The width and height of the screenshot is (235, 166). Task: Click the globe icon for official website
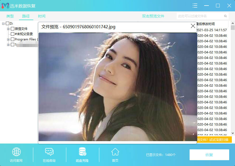[16, 152]
